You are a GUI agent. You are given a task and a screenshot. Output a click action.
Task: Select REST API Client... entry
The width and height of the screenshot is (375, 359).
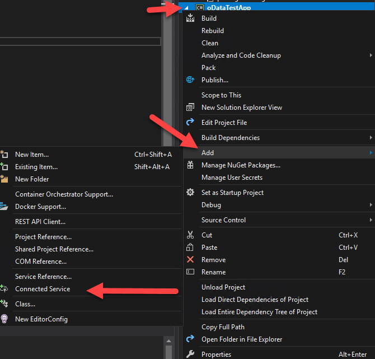(40, 222)
